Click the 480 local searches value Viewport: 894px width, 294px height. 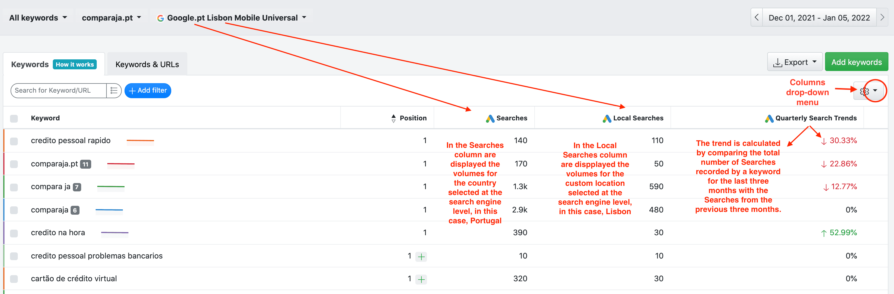pyautogui.click(x=656, y=210)
